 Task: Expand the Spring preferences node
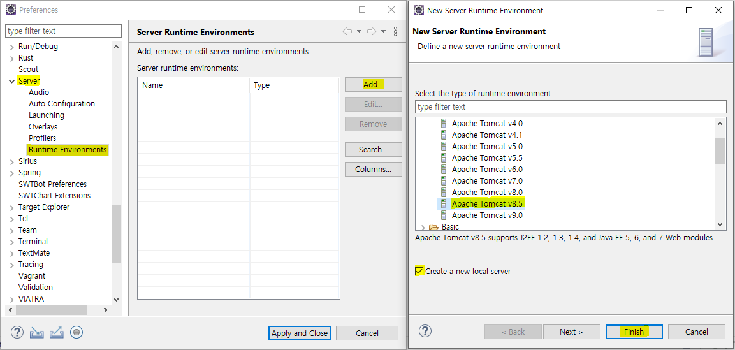(11, 173)
